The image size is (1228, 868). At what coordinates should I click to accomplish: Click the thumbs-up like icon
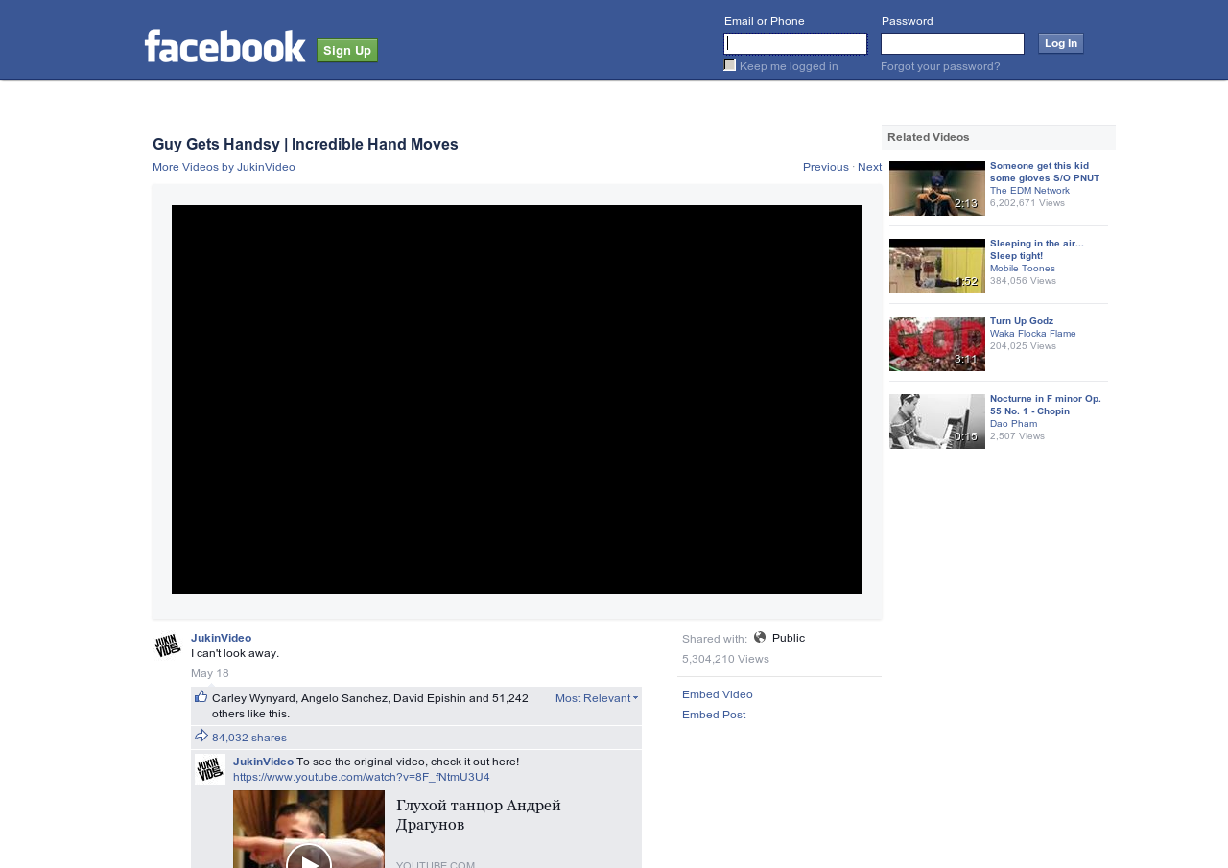[201, 696]
